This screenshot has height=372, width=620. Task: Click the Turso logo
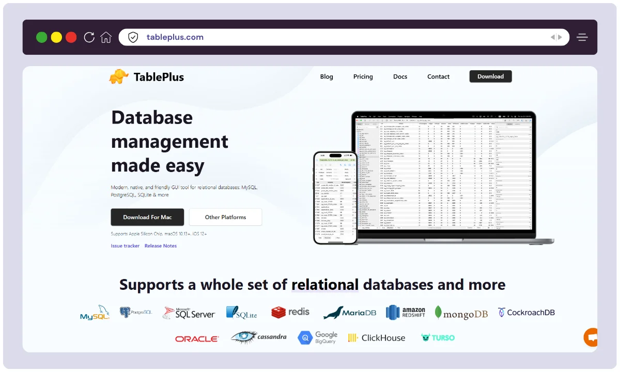pos(438,338)
